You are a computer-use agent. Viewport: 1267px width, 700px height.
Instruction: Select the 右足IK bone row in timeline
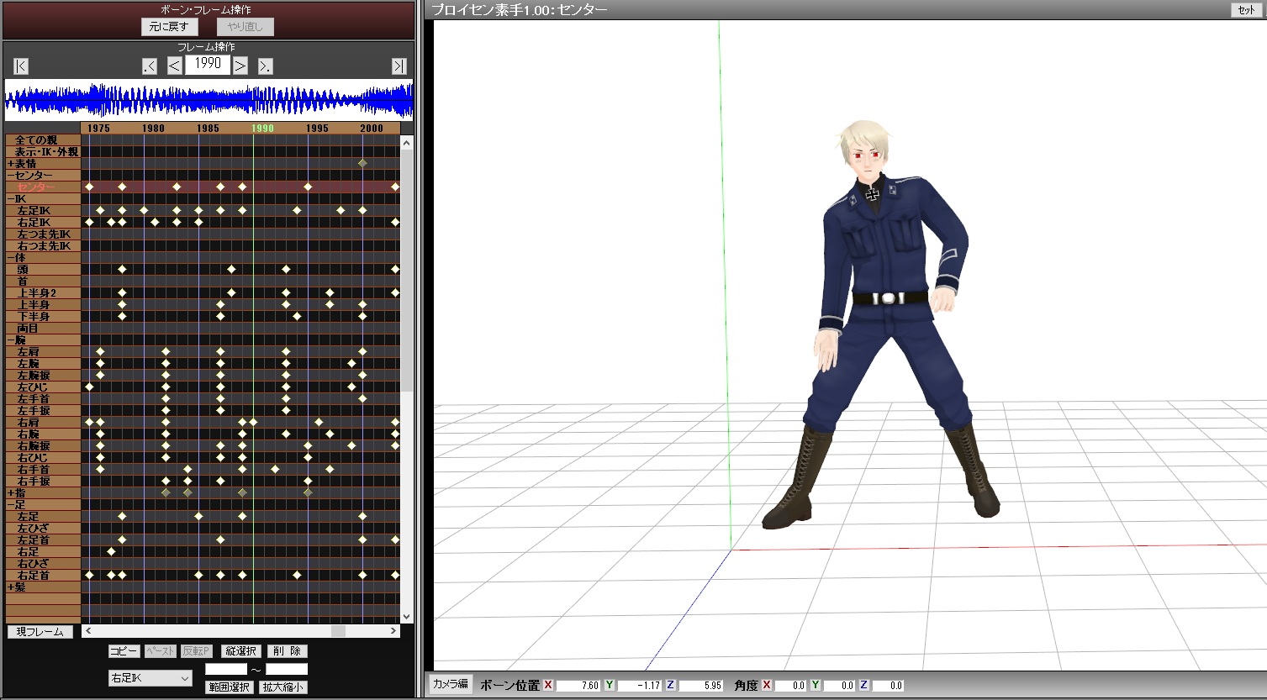point(43,222)
